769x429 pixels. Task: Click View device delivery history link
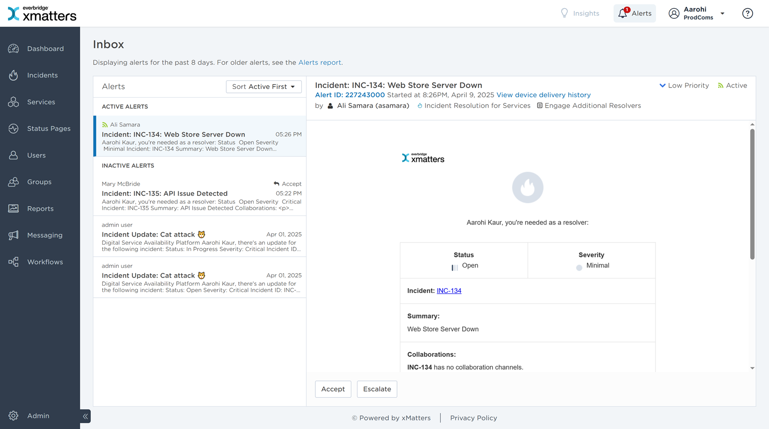pos(544,95)
